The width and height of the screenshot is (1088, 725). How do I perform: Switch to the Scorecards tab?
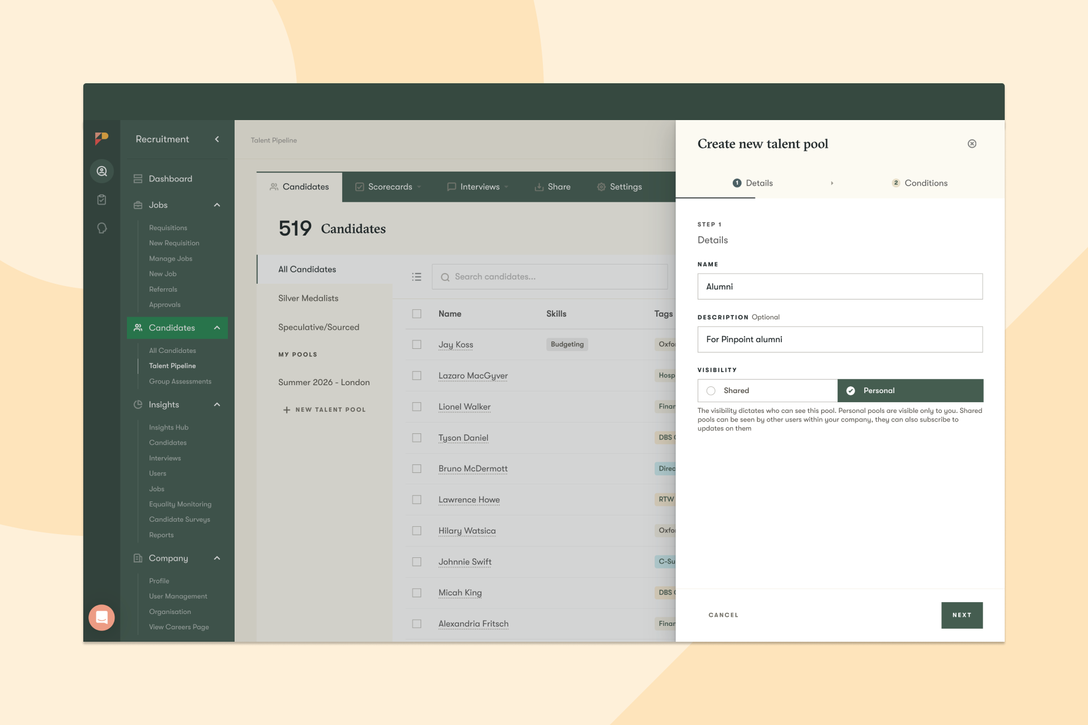coord(390,187)
